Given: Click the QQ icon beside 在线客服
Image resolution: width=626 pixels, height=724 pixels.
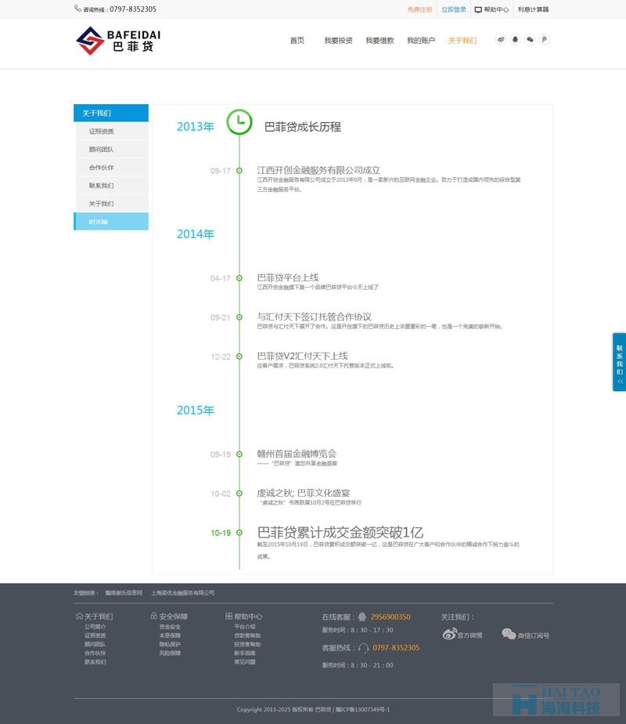Looking at the screenshot, I should pyautogui.click(x=362, y=617).
